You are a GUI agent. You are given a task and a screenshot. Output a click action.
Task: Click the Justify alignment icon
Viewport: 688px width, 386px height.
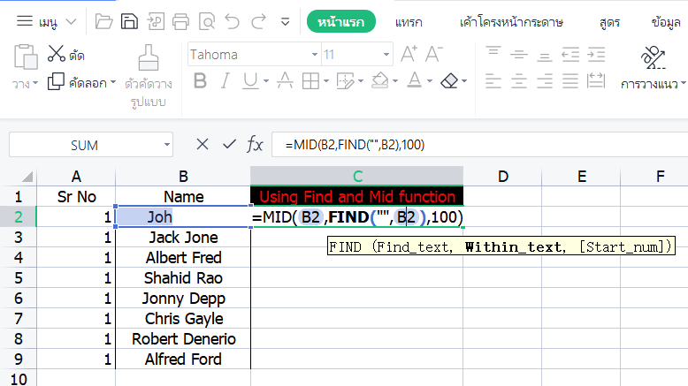coord(570,81)
